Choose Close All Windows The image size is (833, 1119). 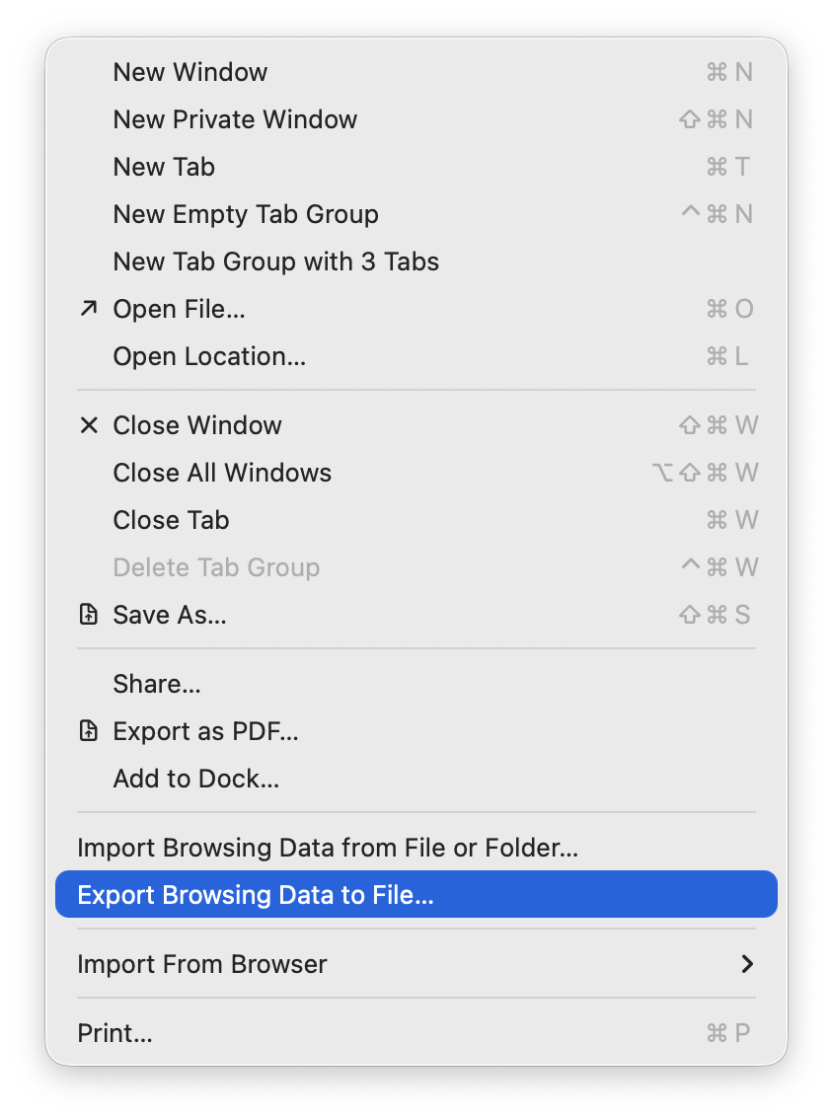(x=222, y=473)
